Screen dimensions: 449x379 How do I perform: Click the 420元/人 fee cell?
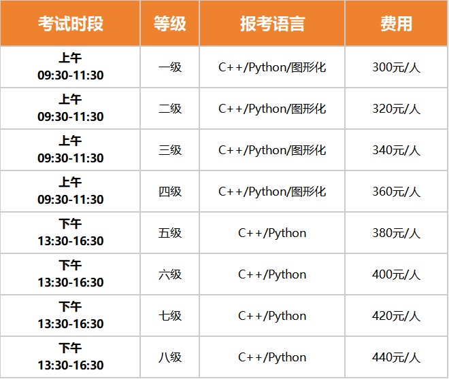(x=396, y=316)
